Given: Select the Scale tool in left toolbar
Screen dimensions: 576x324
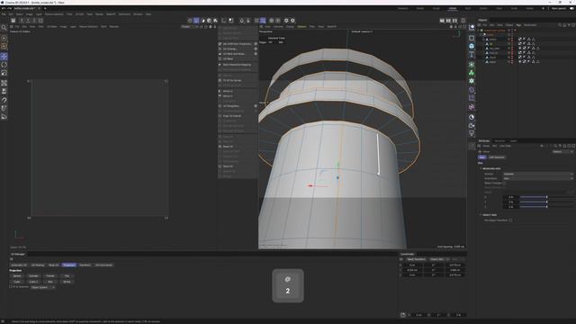Looking at the screenshot, I should click(4, 73).
